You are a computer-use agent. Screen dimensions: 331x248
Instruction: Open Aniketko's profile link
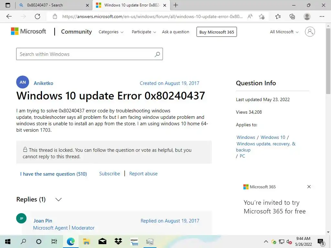[44, 83]
